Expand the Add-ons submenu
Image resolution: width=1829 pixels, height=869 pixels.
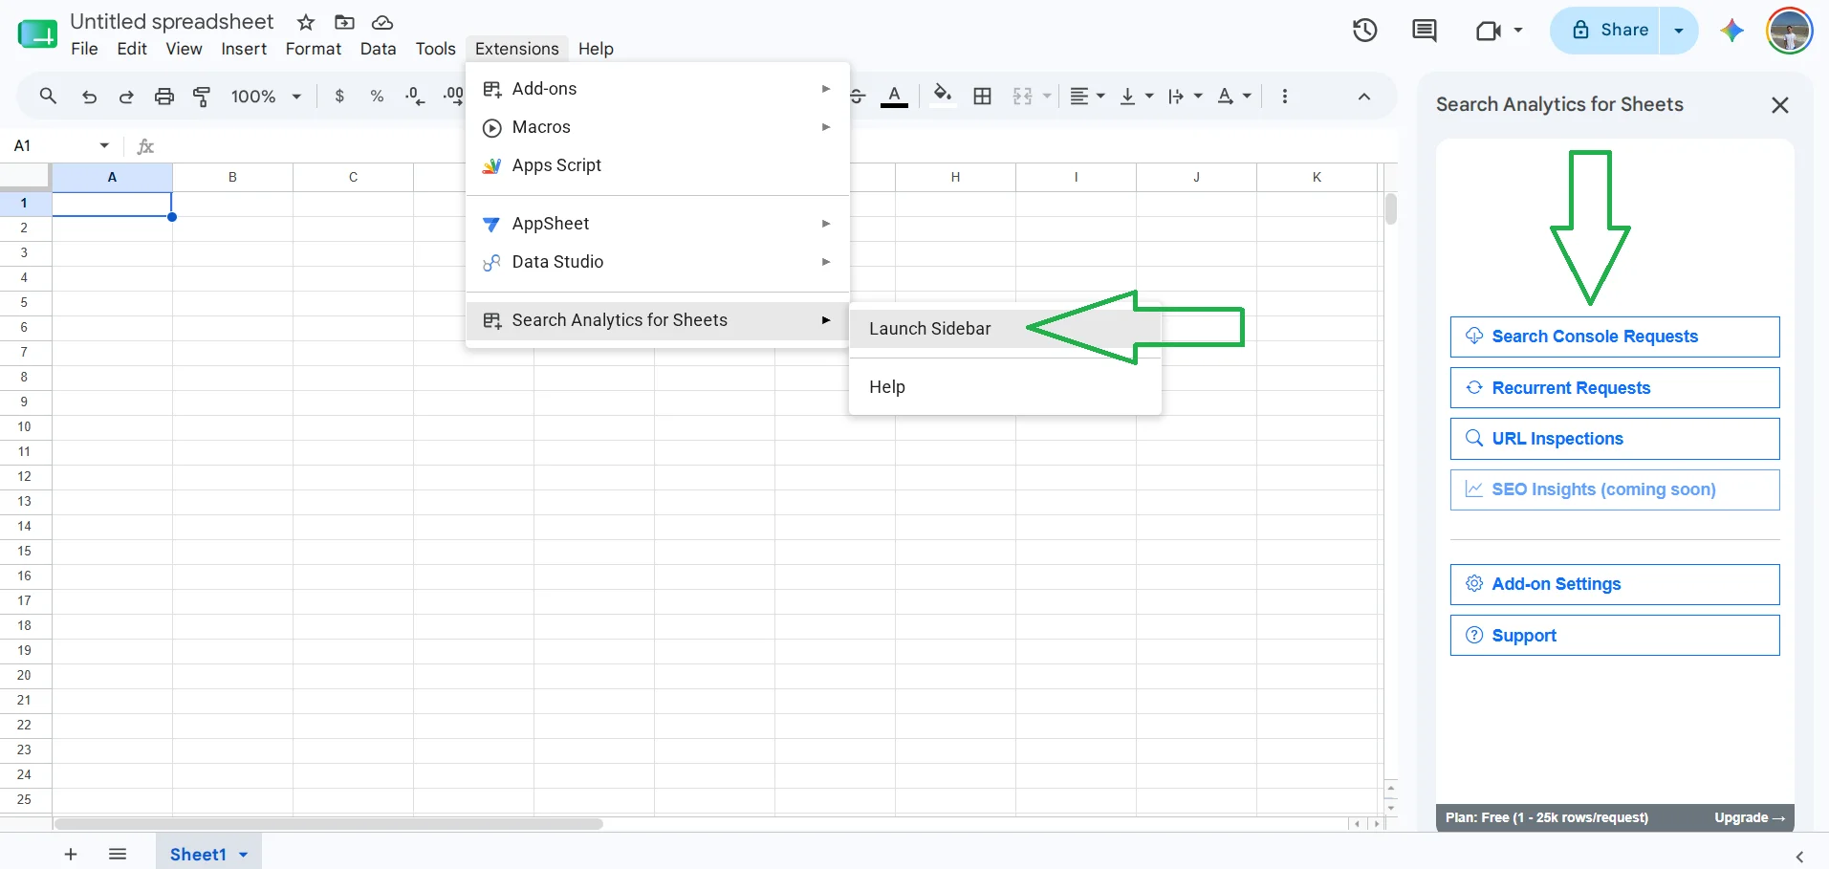tap(658, 89)
